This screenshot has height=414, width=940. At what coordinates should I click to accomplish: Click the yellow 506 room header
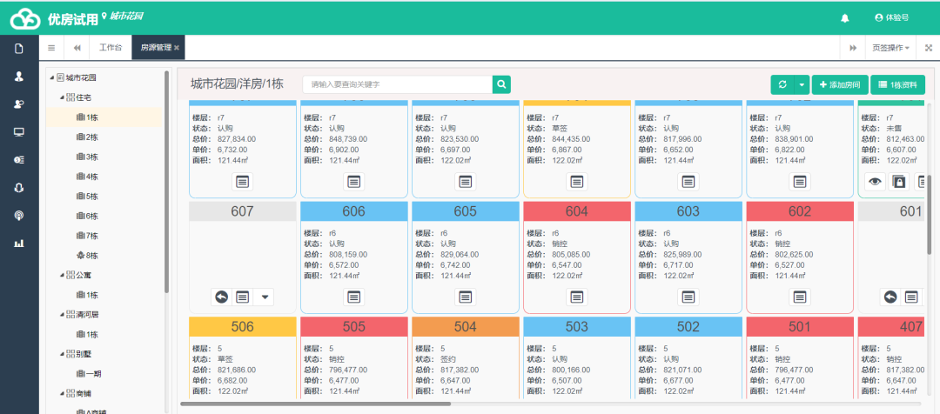tap(242, 326)
